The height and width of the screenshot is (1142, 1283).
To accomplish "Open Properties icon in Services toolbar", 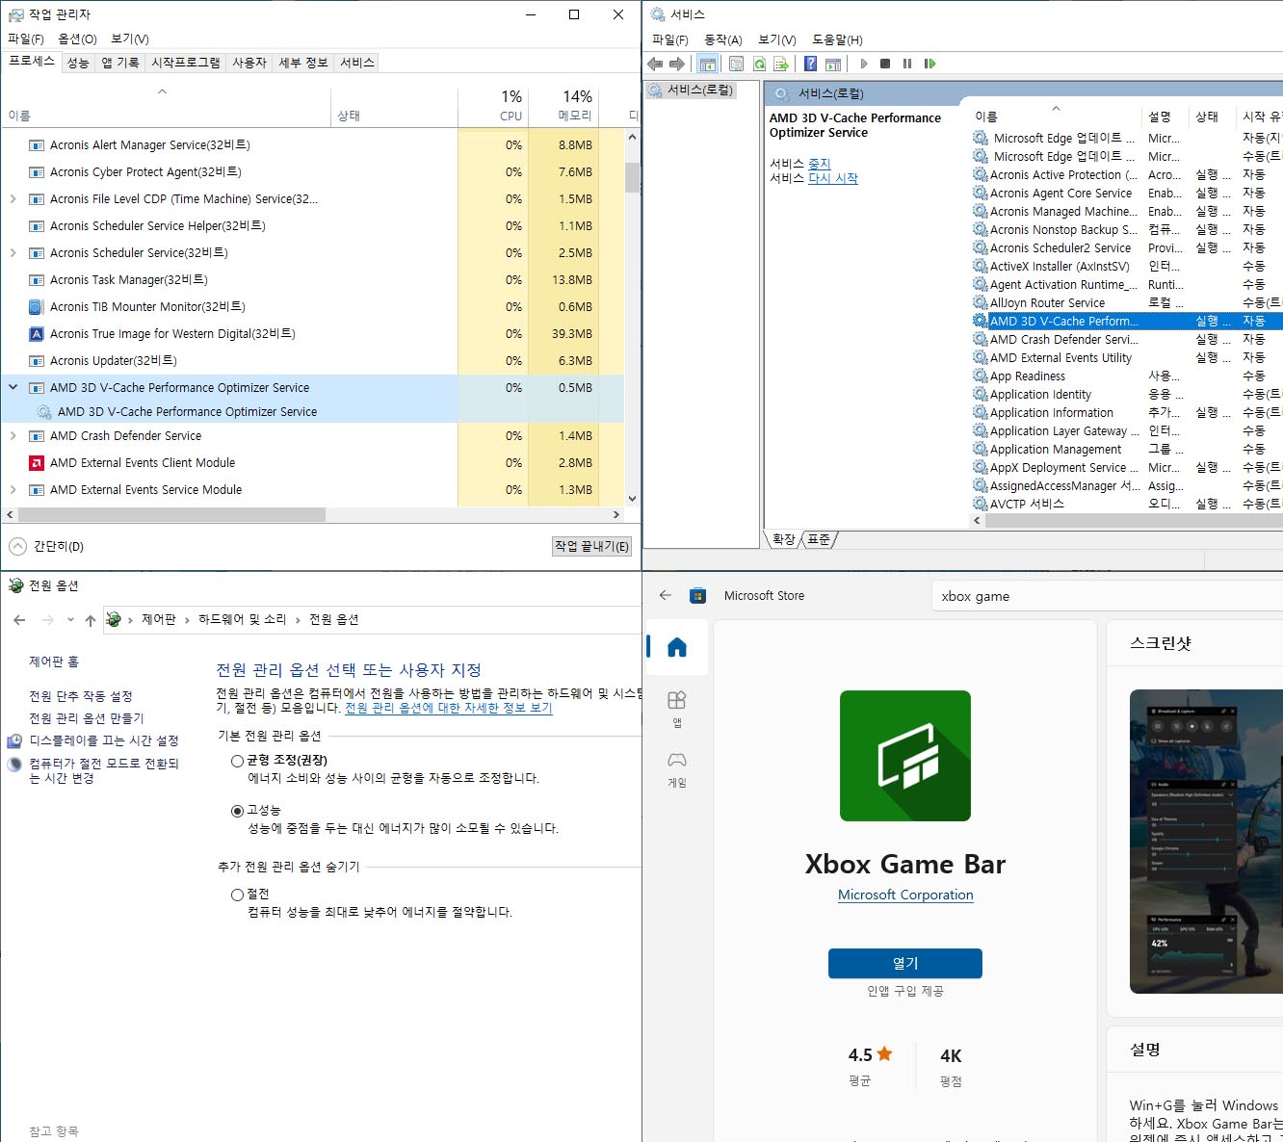I will (736, 64).
